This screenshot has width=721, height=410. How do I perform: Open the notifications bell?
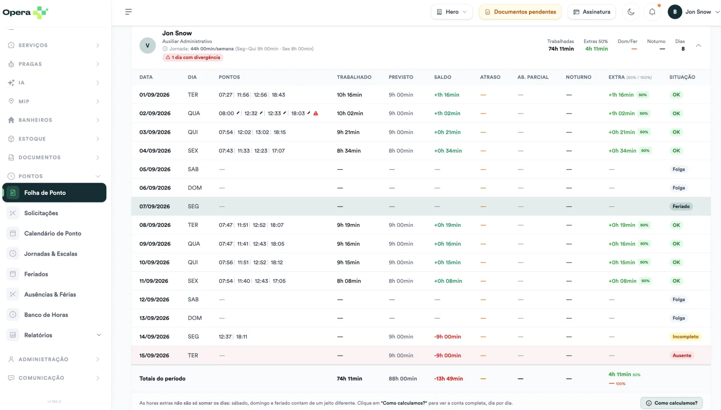[x=652, y=12]
